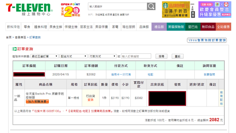Go to 會員專區 breadcrumb link
The height and width of the screenshot is (133, 236).
tap(20, 37)
